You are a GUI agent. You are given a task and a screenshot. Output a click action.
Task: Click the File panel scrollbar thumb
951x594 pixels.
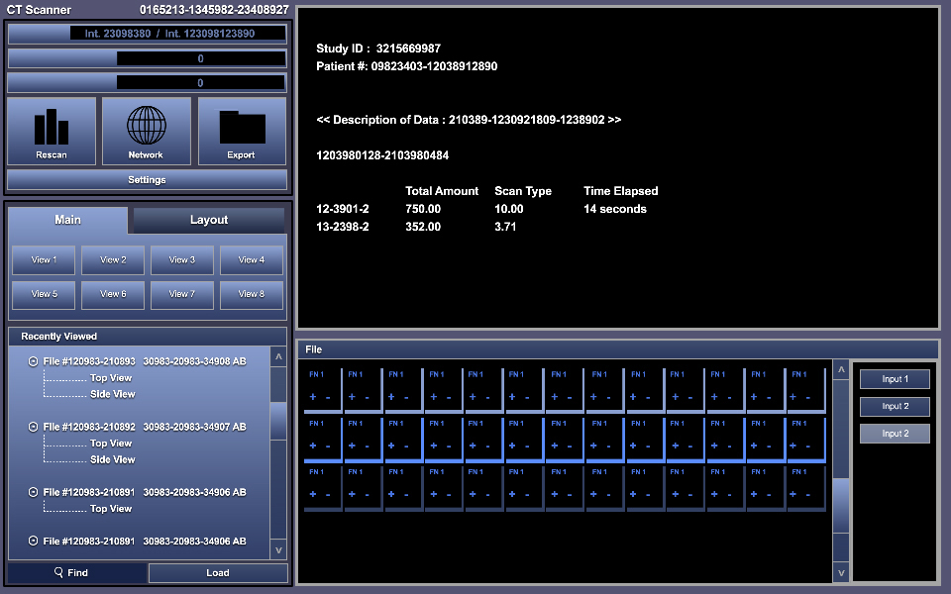(x=841, y=505)
